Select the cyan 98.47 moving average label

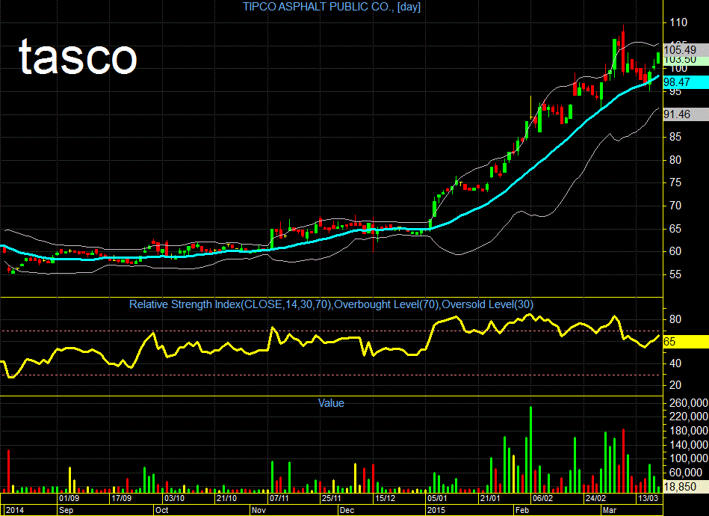(686, 82)
